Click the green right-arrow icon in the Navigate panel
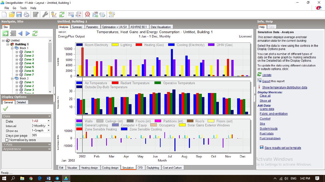Viewport: 325px width, 182px height. click(x=5, y=33)
